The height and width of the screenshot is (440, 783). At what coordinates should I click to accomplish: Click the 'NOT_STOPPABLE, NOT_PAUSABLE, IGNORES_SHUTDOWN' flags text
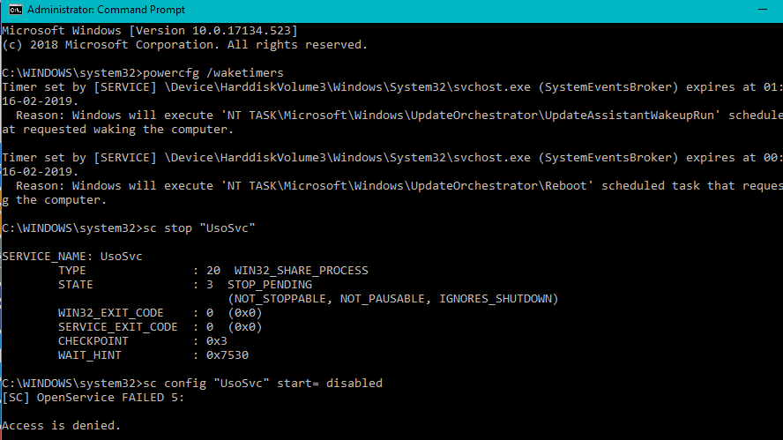[393, 299]
